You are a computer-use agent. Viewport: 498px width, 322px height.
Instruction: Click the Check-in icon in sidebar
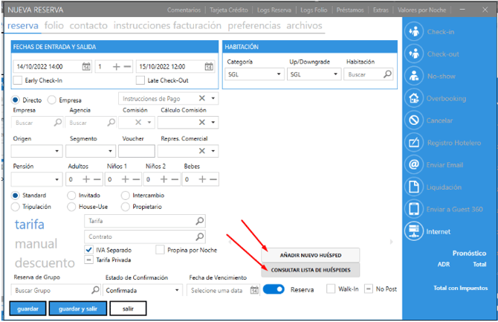click(414, 32)
